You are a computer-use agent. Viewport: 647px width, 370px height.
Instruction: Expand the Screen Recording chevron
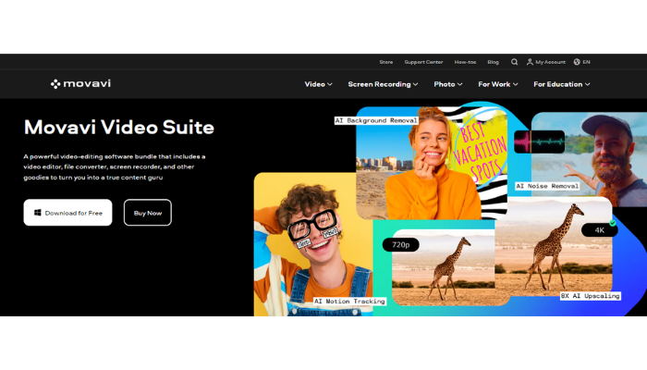pyautogui.click(x=416, y=84)
